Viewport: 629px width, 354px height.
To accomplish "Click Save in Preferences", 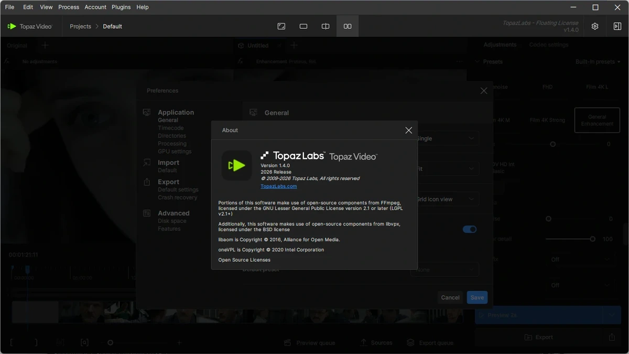I will 477,297.
